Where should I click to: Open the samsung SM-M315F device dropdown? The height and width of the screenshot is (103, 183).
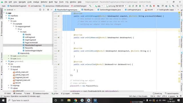pyautogui.click(x=116, y=6)
